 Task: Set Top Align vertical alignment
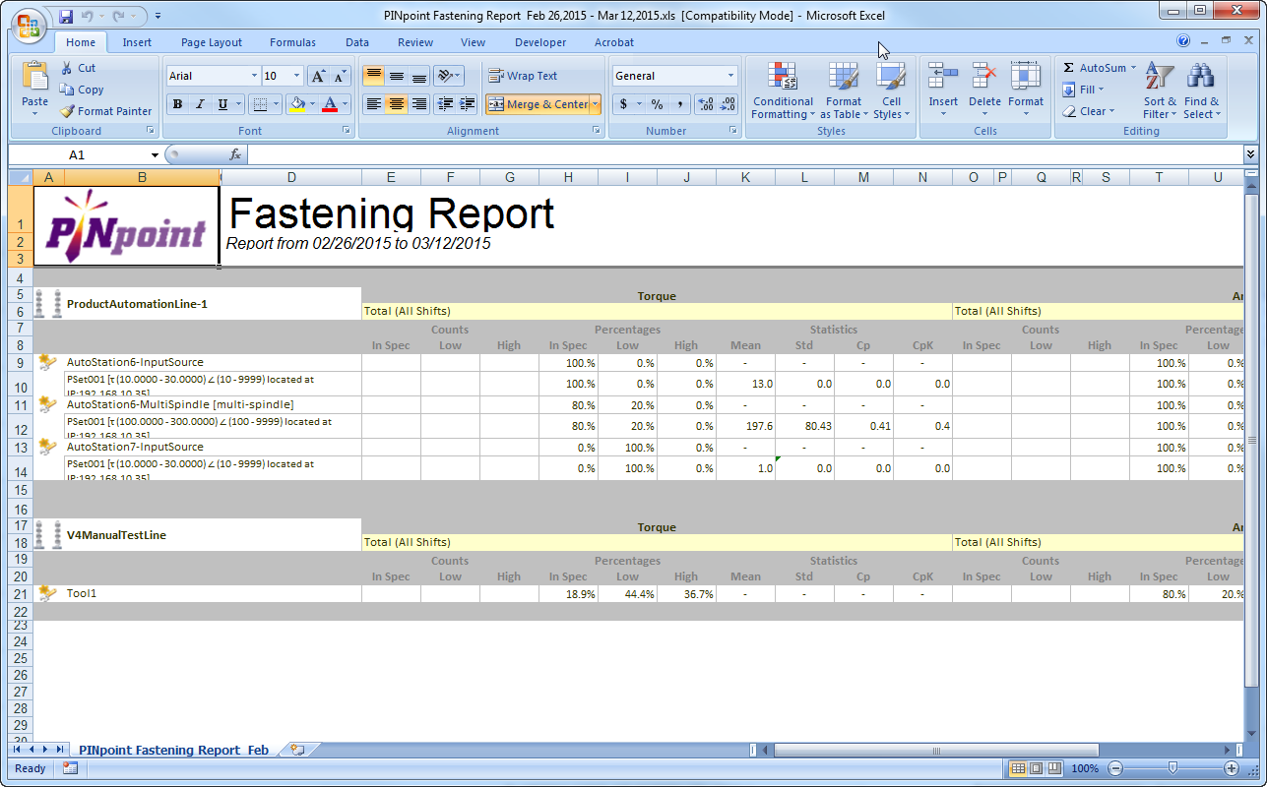point(374,76)
